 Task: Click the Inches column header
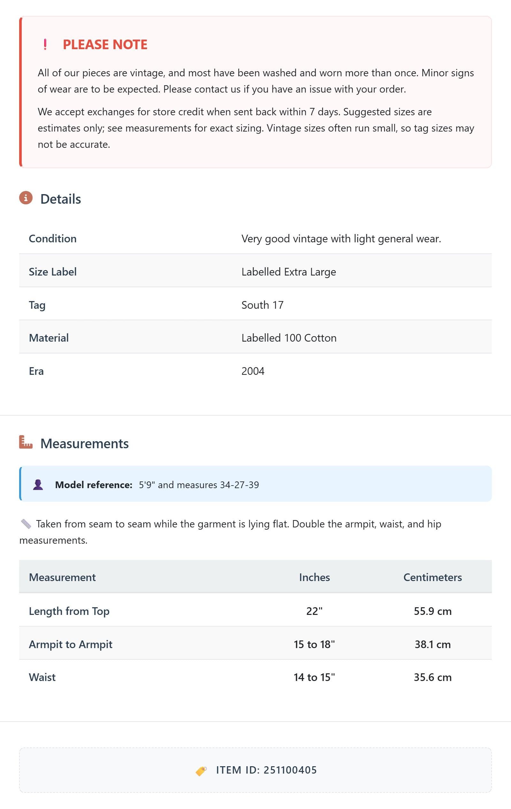click(314, 577)
